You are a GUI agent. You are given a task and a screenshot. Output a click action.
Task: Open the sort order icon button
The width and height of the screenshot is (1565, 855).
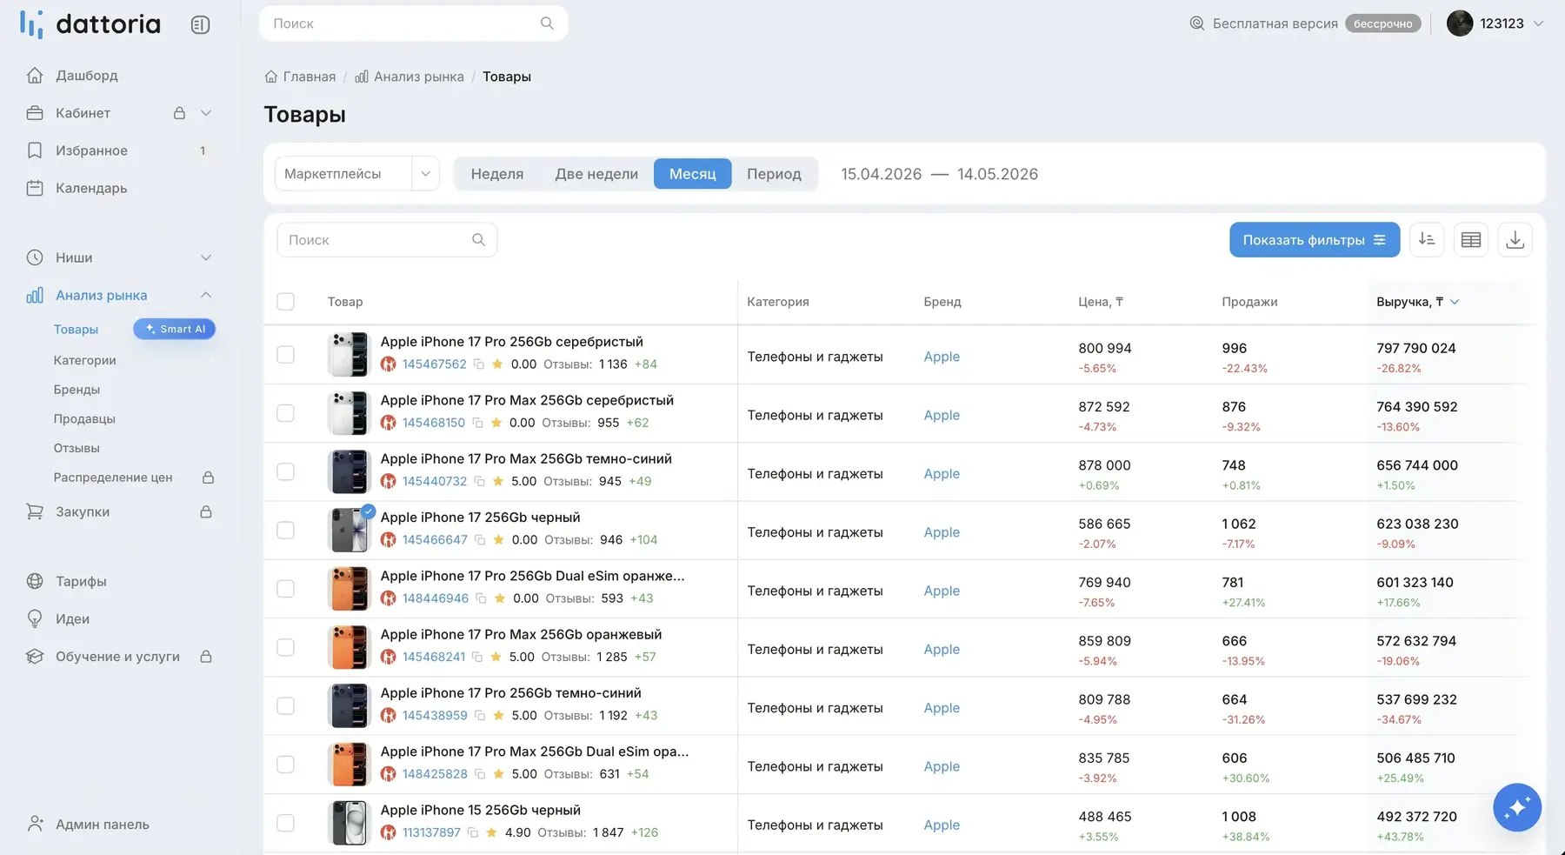(x=1427, y=239)
